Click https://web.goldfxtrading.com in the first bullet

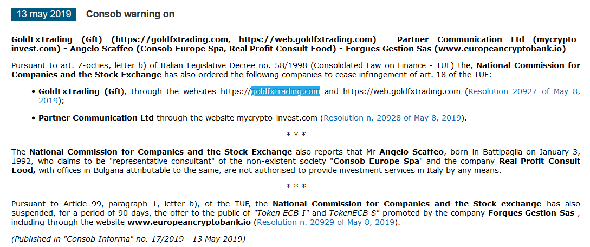coord(401,91)
